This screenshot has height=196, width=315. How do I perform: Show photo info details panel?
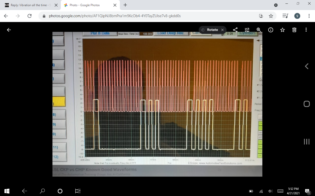(x=271, y=30)
